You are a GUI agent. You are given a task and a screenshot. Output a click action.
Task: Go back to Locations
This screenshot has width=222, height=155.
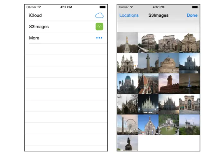tap(129, 15)
